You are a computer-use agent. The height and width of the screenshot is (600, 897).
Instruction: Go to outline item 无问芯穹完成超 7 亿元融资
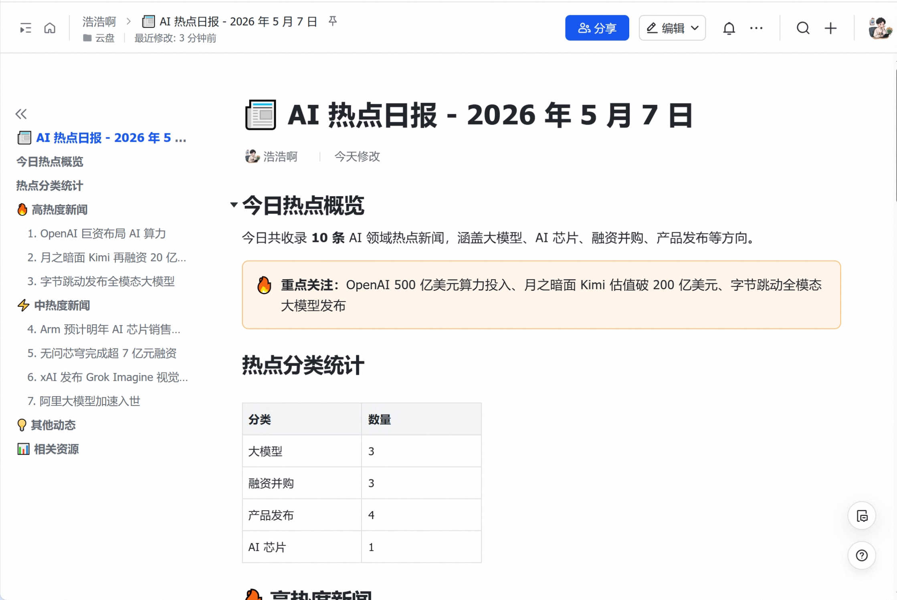click(x=102, y=353)
